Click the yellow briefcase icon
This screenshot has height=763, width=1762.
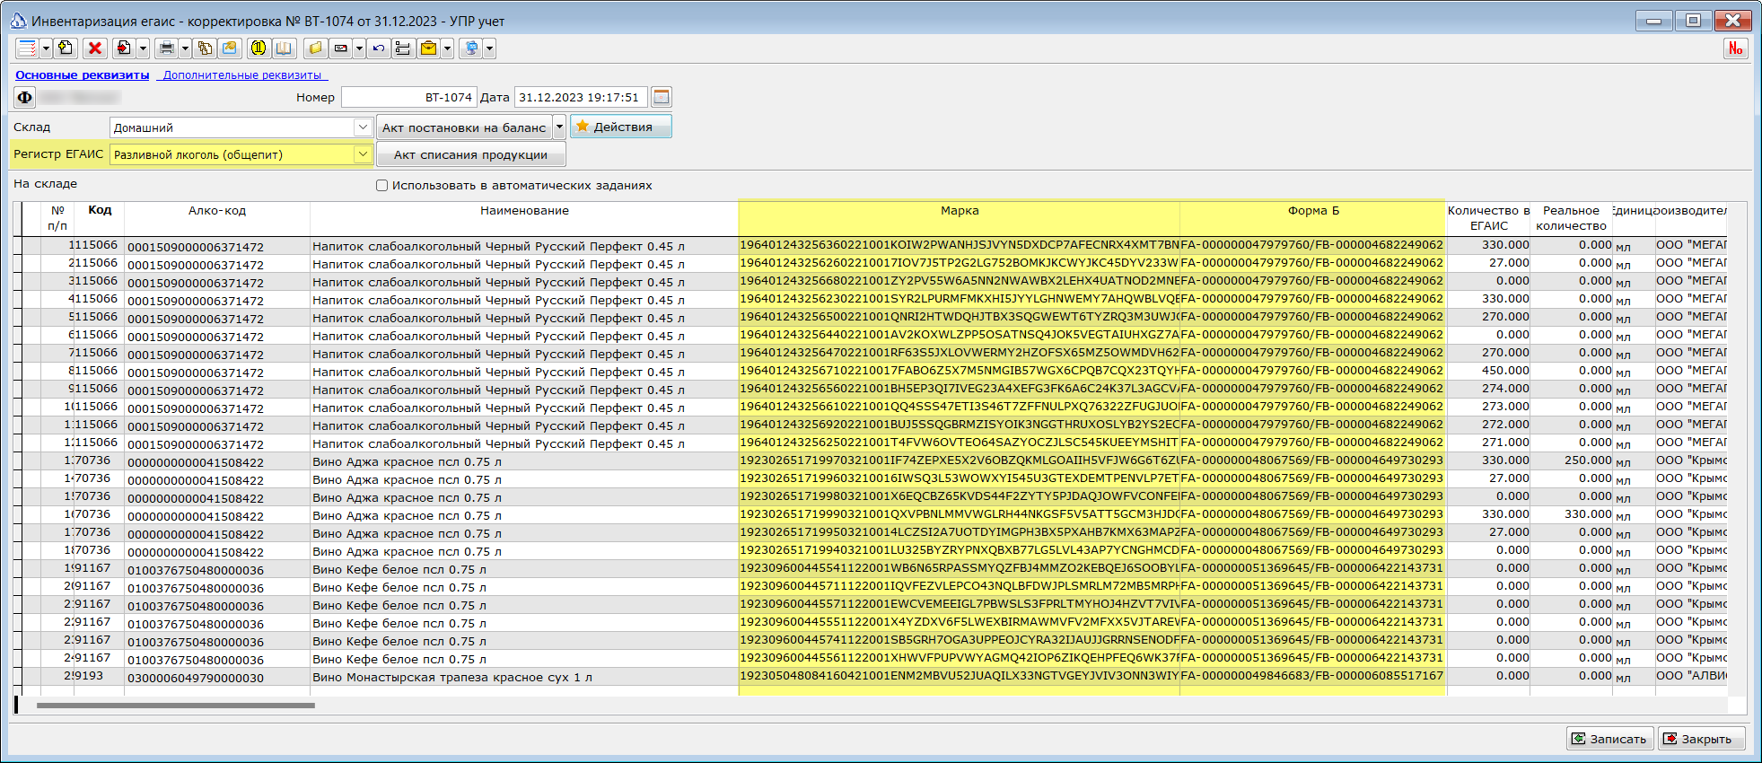(x=428, y=48)
